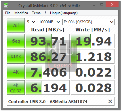Start the 4K QD32 test
The image size is (122, 112).
point(16,88)
